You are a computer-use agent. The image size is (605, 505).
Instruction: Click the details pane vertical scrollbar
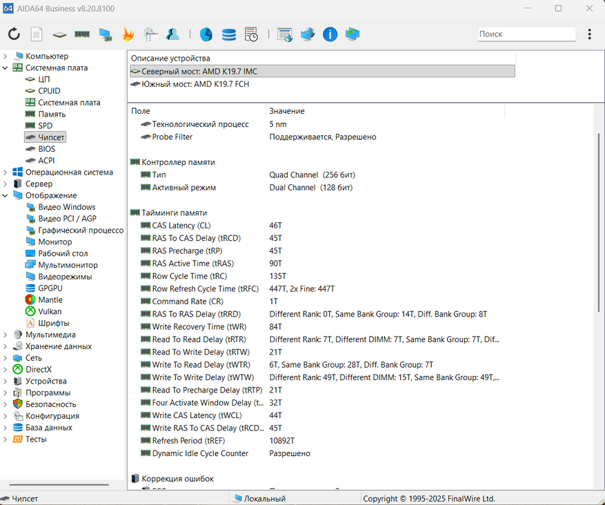[x=599, y=222]
